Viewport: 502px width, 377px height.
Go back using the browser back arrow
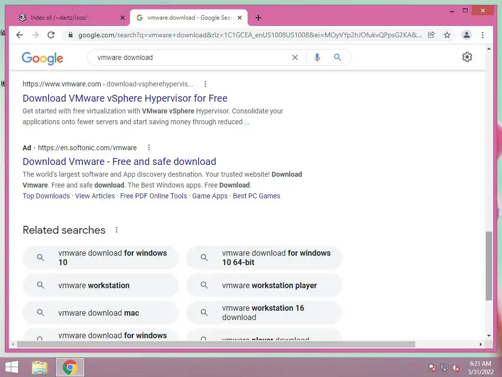[x=20, y=35]
